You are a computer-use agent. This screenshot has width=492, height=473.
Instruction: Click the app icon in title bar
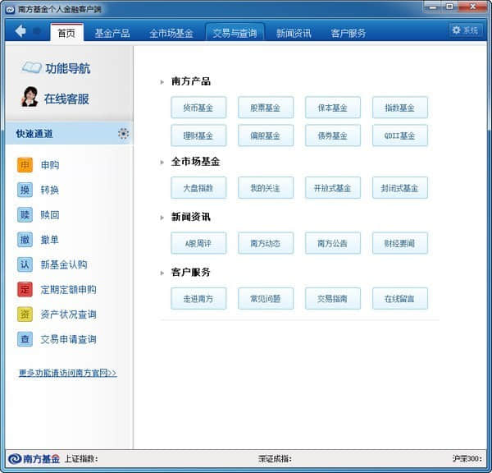click(11, 10)
